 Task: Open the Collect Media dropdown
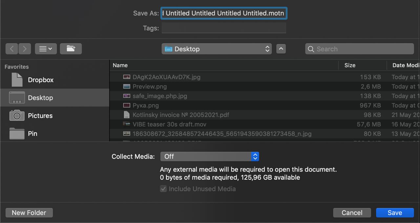(209, 157)
